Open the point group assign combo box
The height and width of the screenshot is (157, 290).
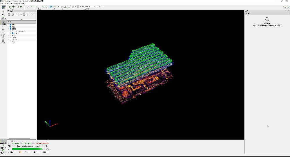[88, 7]
